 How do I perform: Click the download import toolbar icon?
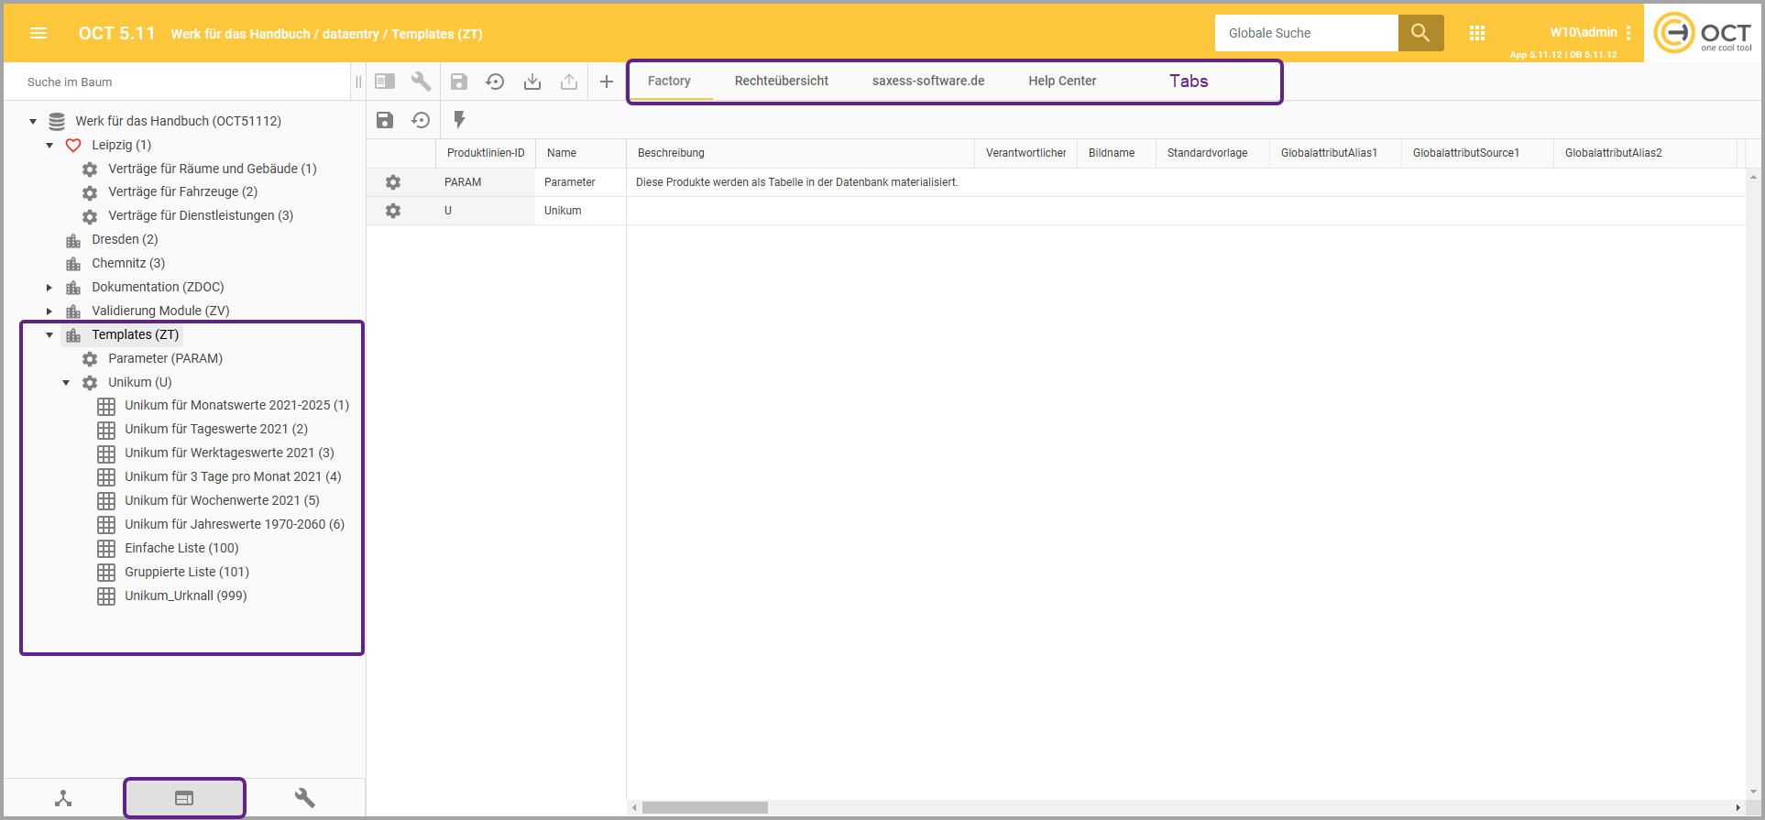532,82
